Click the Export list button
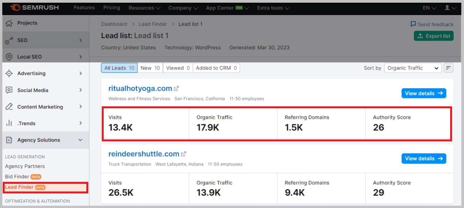The image size is (464, 208). [x=434, y=36]
